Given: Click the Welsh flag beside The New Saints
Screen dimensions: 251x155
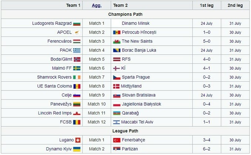Looking at the screenshot, I should pyautogui.click(x=116, y=41).
